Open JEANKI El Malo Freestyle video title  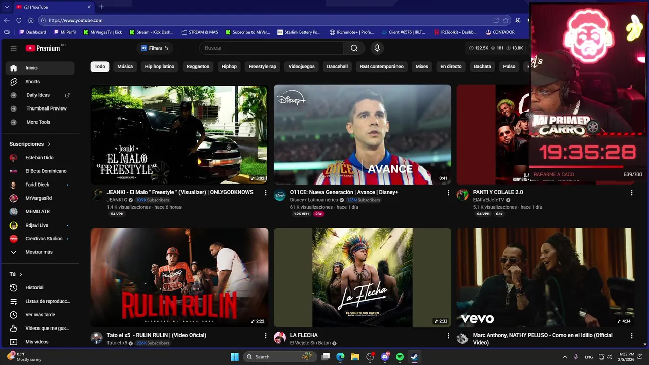tap(180, 193)
